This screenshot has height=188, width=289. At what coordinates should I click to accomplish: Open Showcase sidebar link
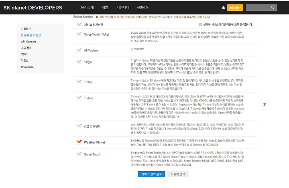click(x=27, y=67)
